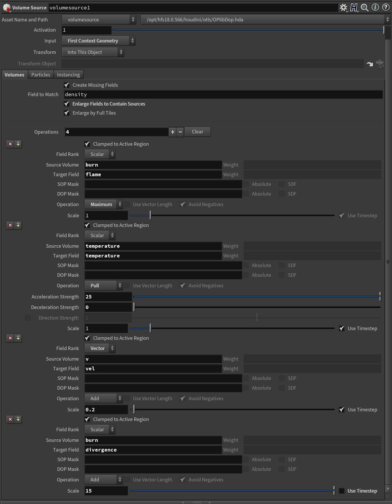The image size is (392, 504).
Task: Toggle Clamped to Active Region for vel operation
Action: tap(87, 338)
